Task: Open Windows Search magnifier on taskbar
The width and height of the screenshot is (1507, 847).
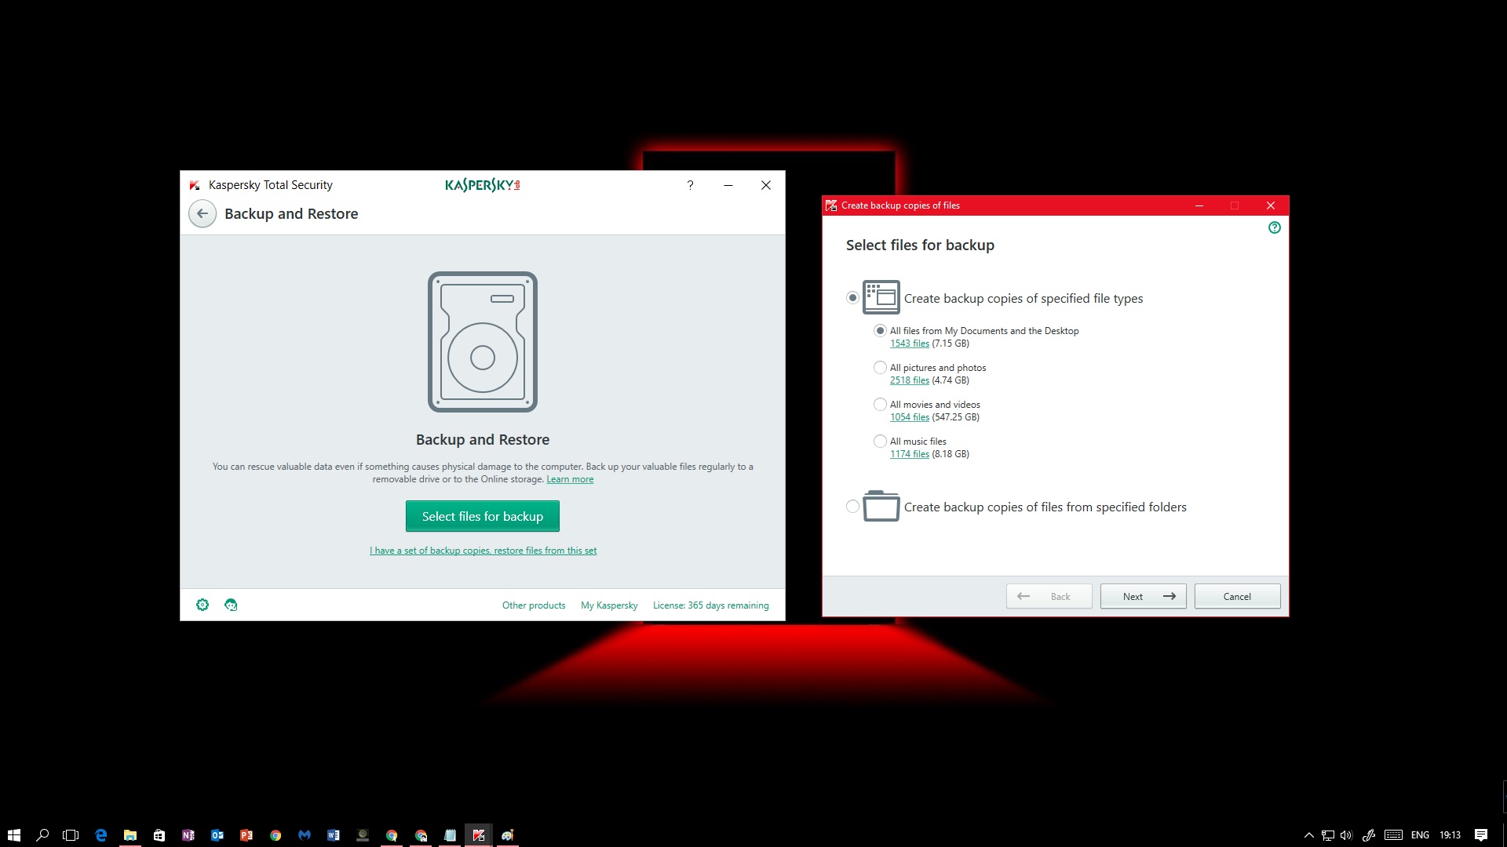Action: pos(42,835)
